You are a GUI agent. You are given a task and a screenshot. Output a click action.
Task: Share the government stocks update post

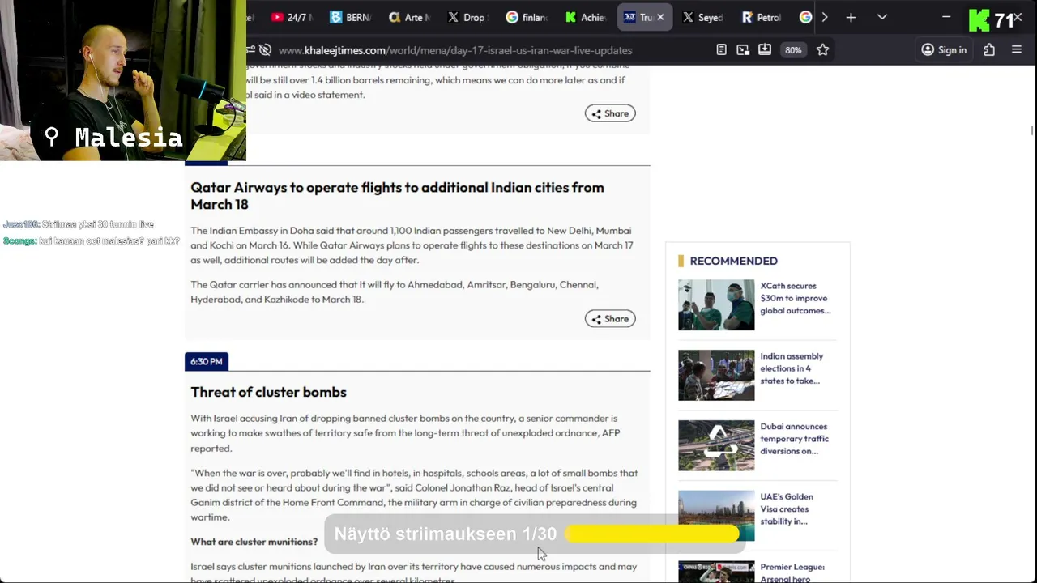click(610, 113)
